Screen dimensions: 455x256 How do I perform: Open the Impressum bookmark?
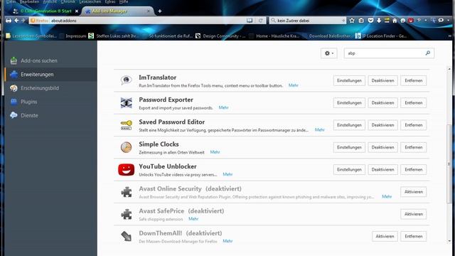click(73, 36)
